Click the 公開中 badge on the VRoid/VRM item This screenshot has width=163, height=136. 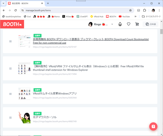pos(37,63)
